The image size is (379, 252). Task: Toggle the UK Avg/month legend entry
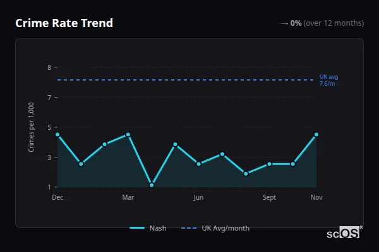click(x=215, y=228)
